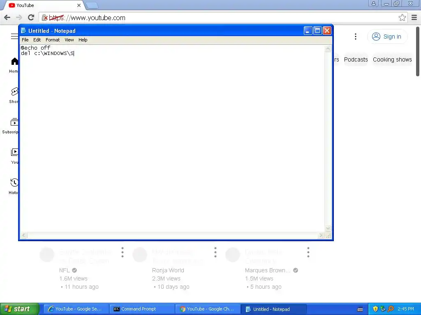This screenshot has height=315, width=421.
Task: Open options for the NFL video
Action: [x=123, y=252]
